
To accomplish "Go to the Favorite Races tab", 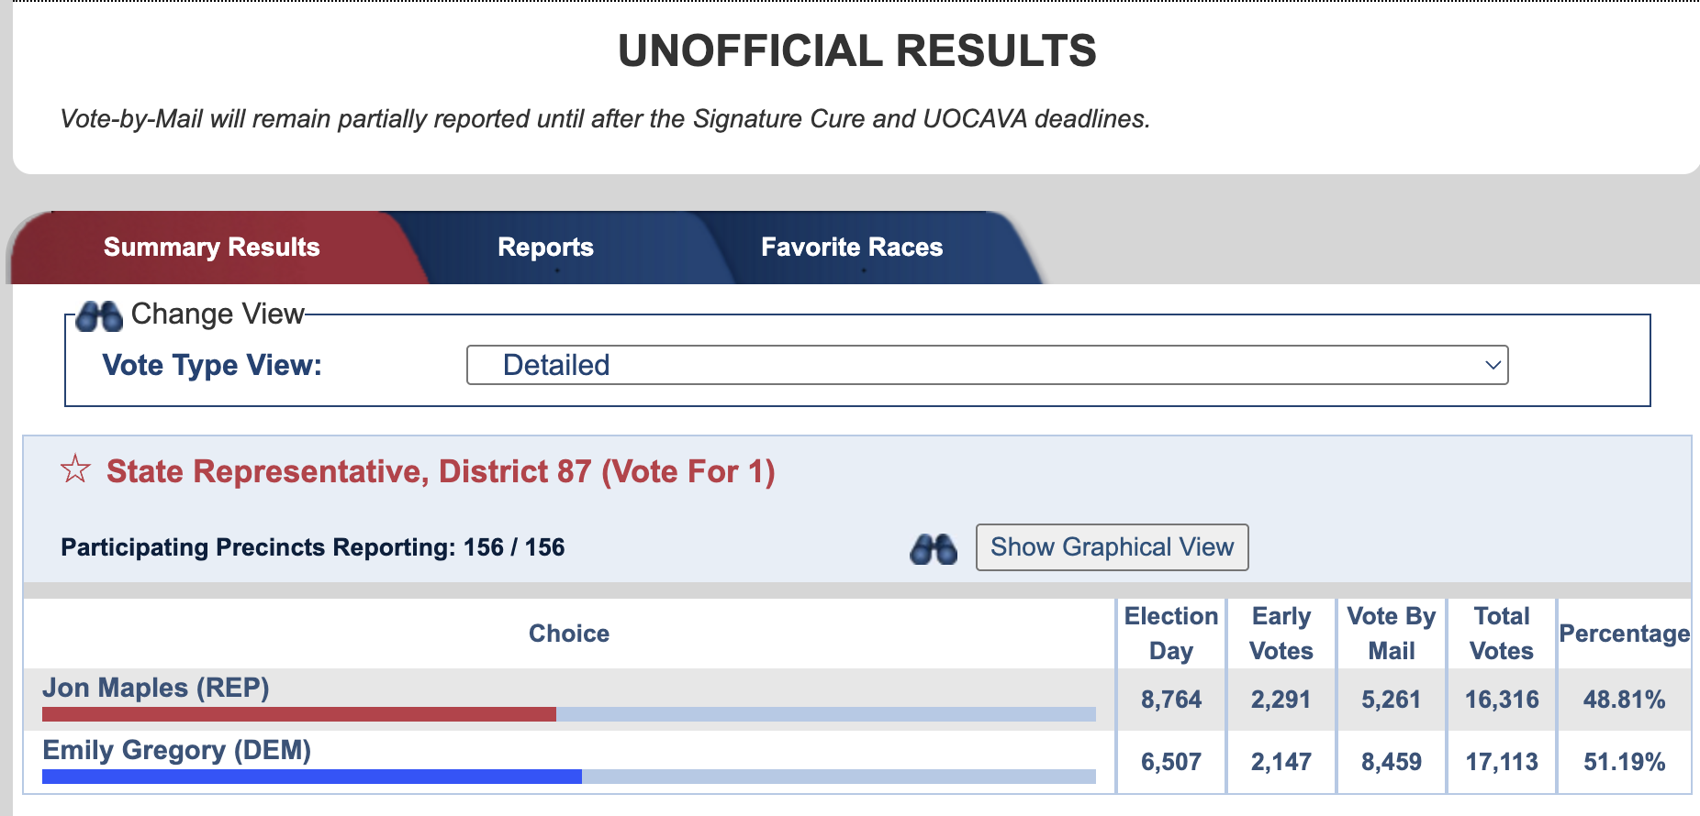I will (851, 248).
